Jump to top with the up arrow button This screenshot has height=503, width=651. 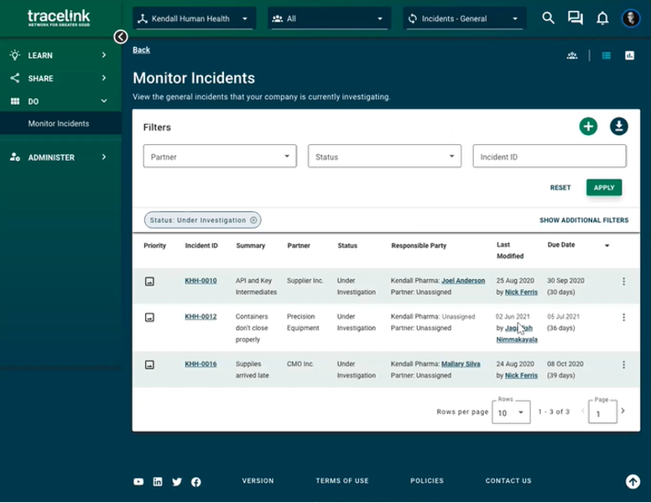(x=633, y=481)
